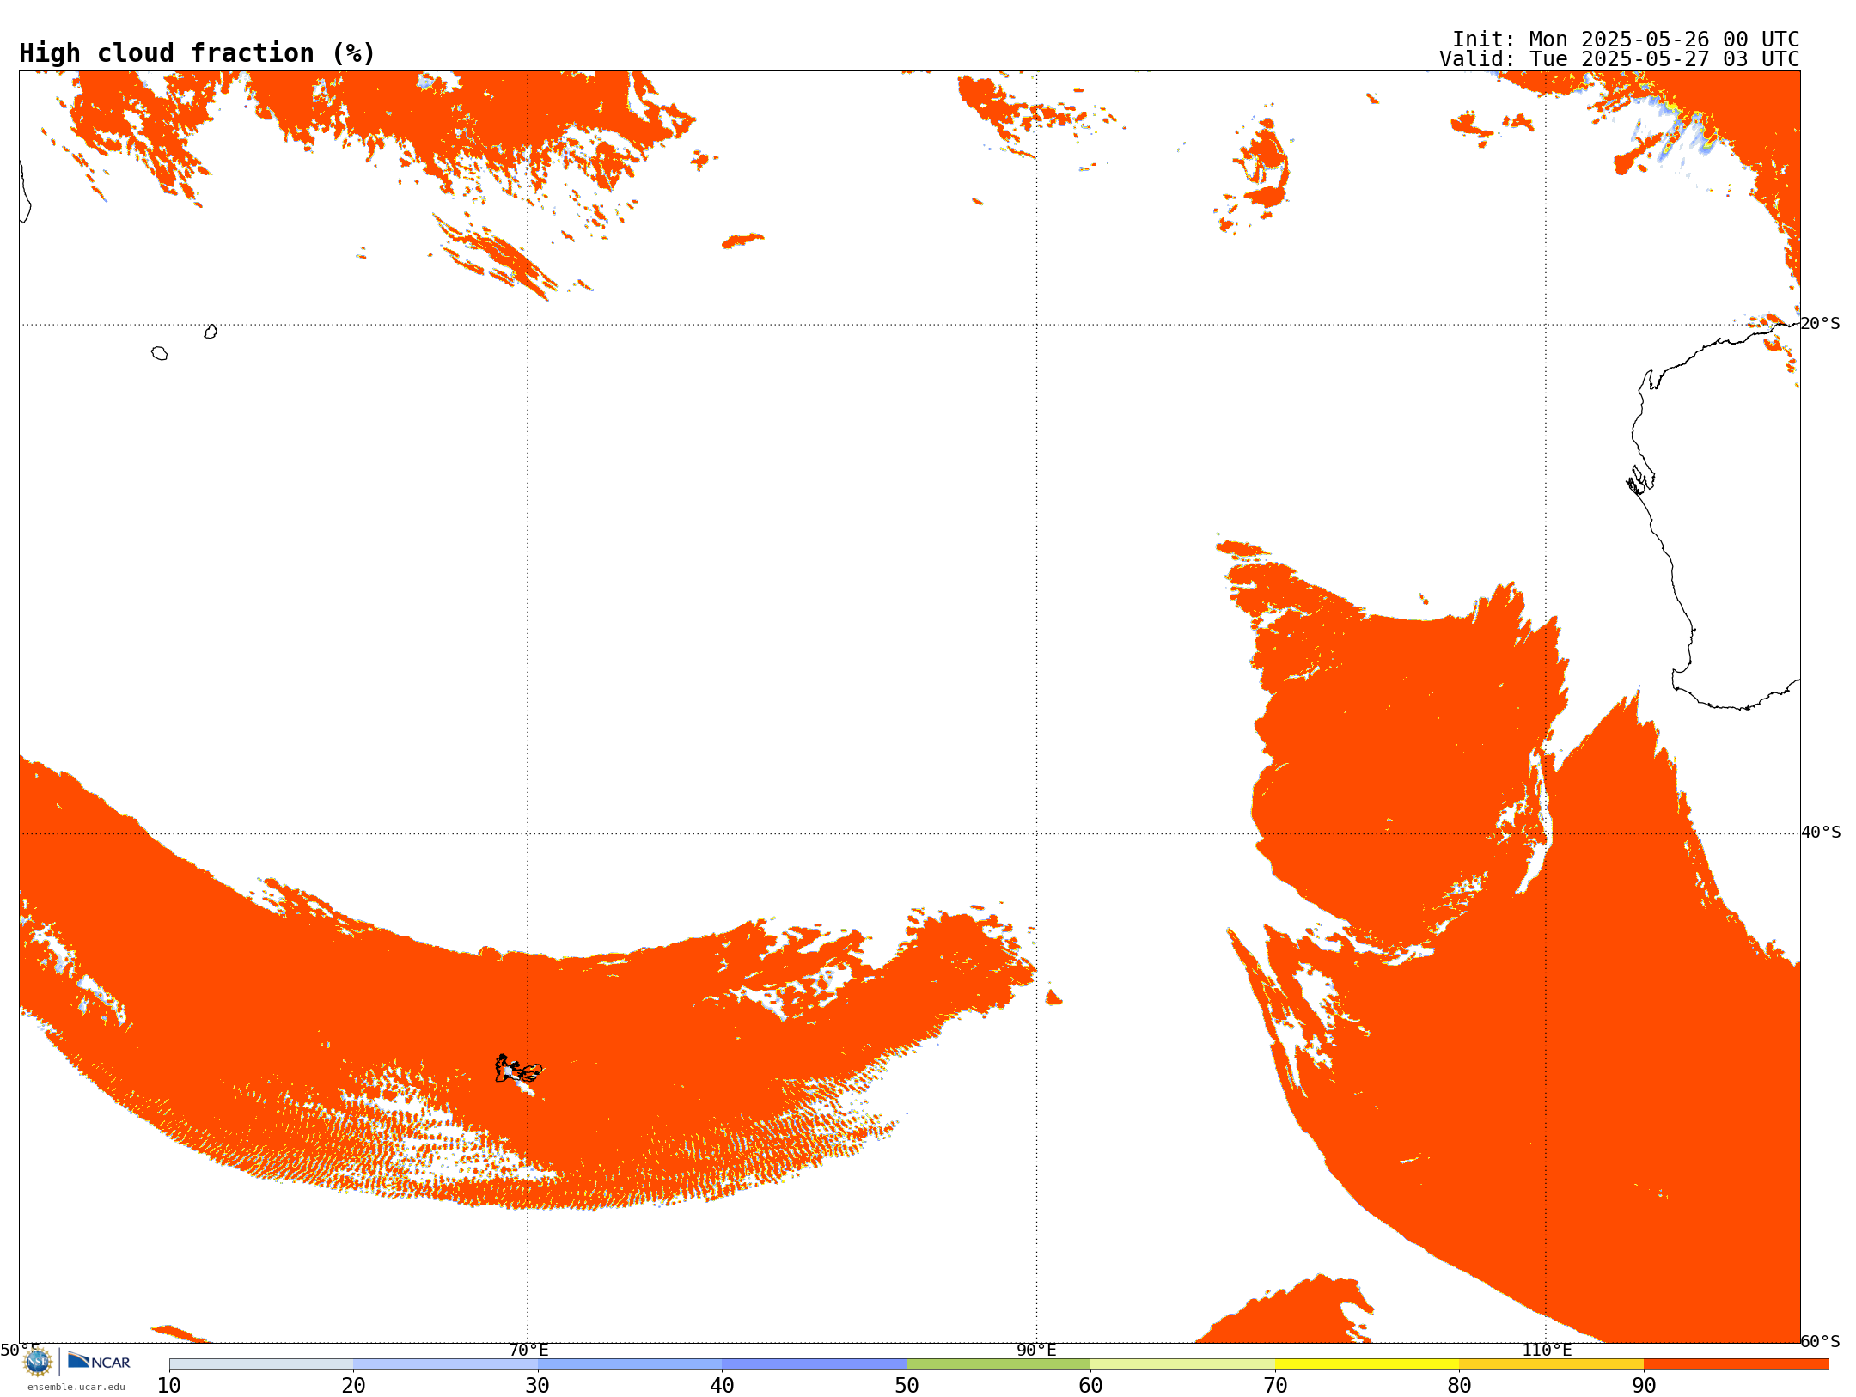Click the Shark Bay inlet on Australia's coast
Image resolution: width=1856 pixels, height=1397 pixels.
click(1640, 480)
